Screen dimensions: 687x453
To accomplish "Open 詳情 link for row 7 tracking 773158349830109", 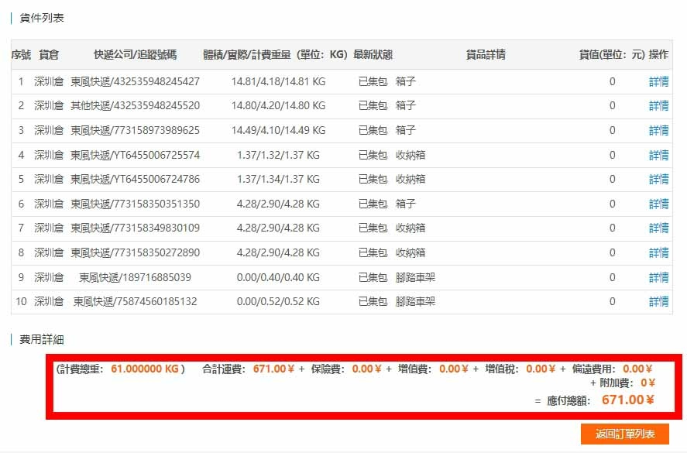I will (x=658, y=228).
